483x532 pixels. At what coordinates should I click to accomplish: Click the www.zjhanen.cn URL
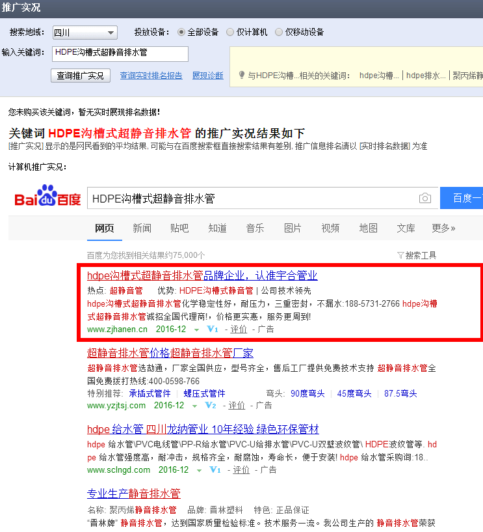click(x=117, y=329)
